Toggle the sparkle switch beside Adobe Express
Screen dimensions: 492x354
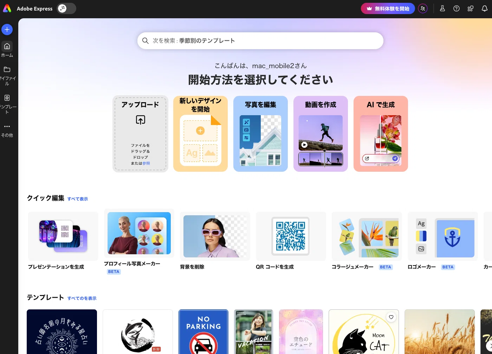[x=66, y=9]
